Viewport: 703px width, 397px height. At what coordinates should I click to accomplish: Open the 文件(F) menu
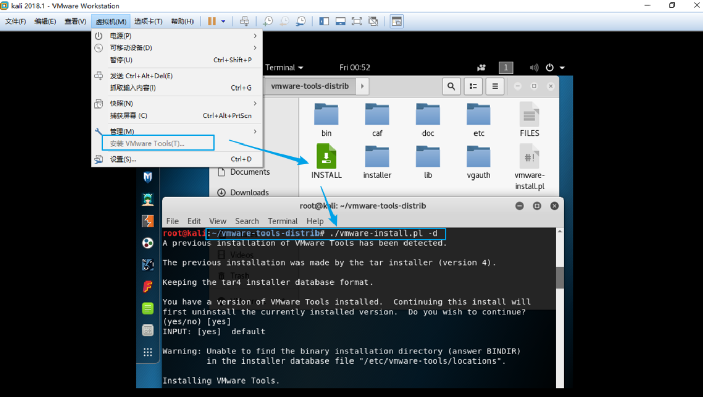[15, 21]
